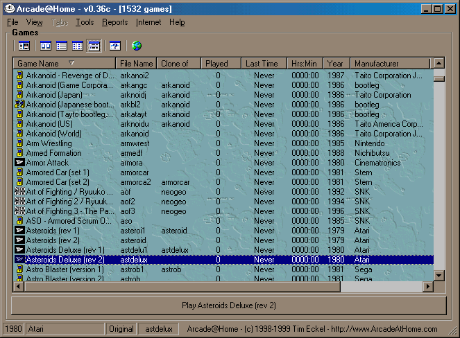Switch to list view icon
Image resolution: width=460 pixels, height=338 pixels.
tap(62, 46)
